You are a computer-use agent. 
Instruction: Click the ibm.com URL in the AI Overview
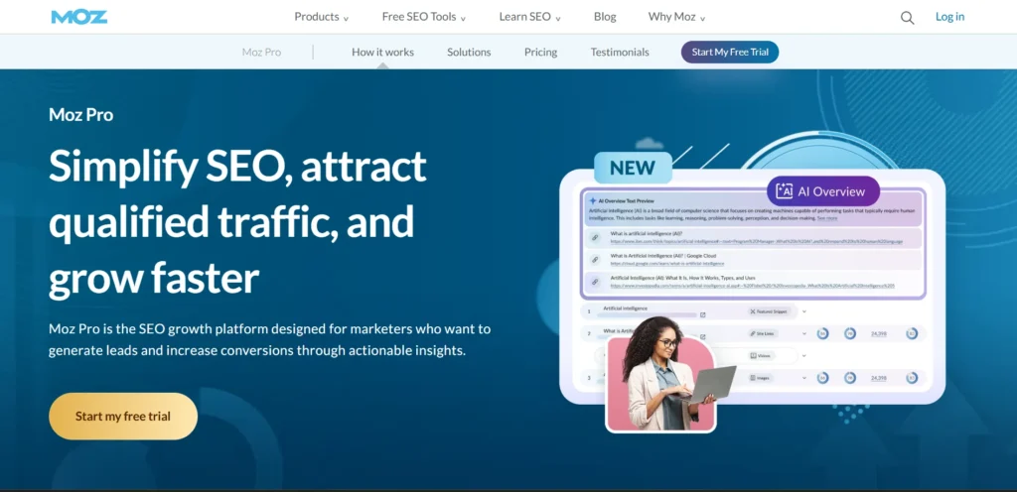(x=756, y=241)
